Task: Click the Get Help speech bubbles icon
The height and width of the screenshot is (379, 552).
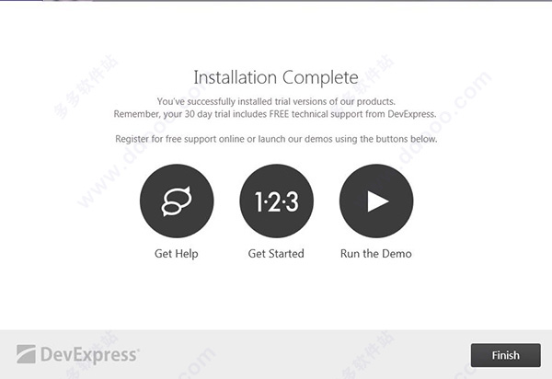Action: 177,201
